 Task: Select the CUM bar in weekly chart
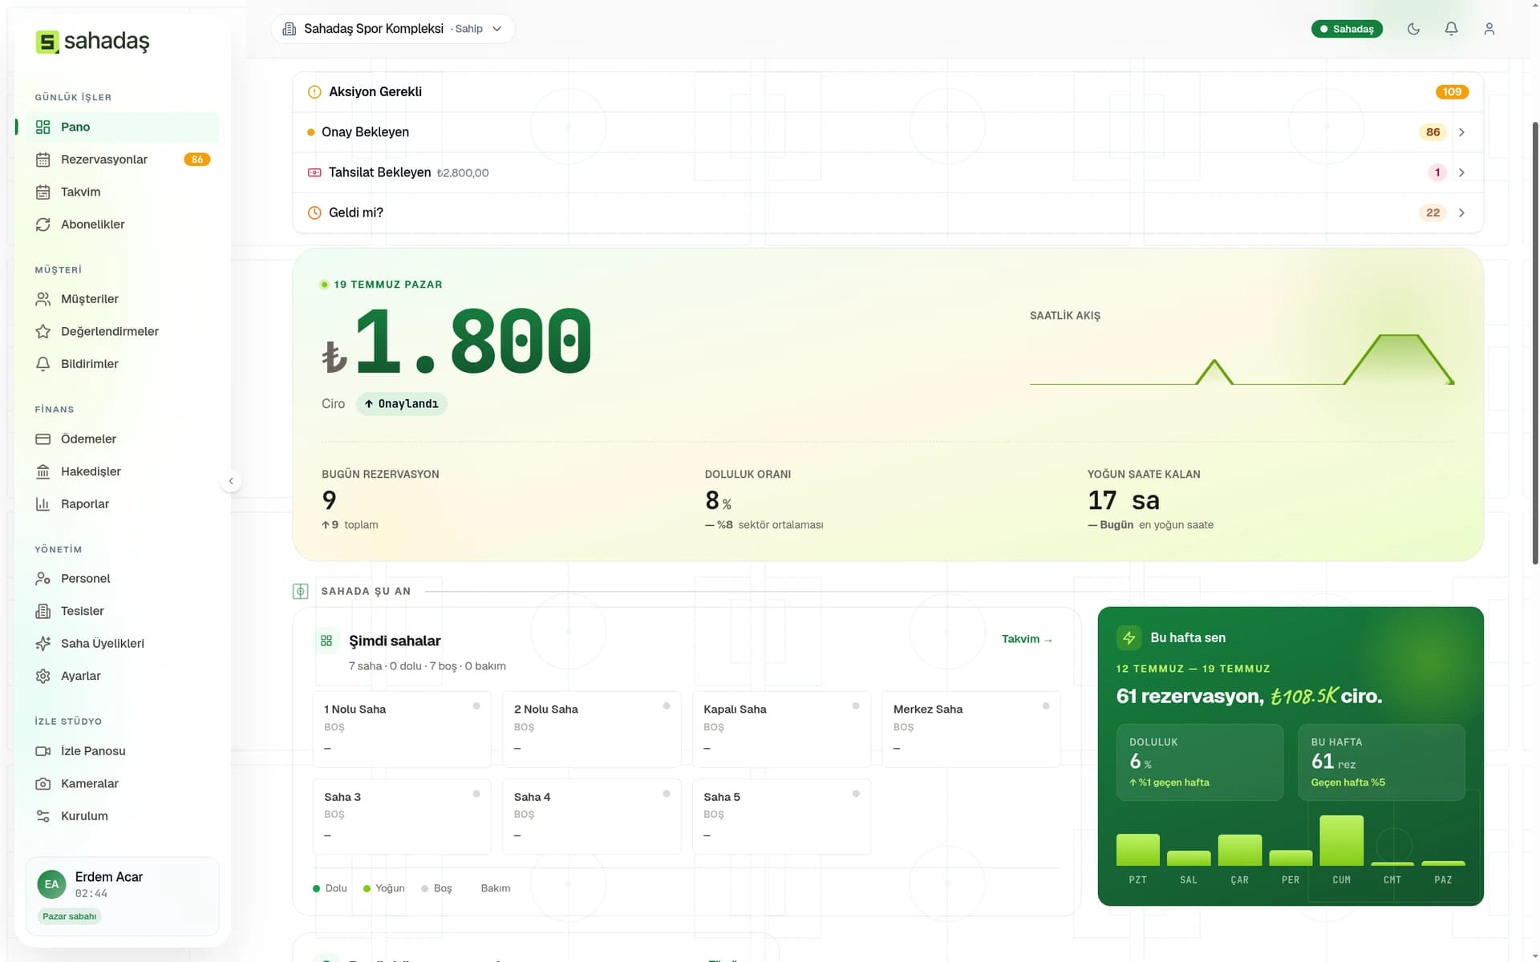coord(1341,840)
